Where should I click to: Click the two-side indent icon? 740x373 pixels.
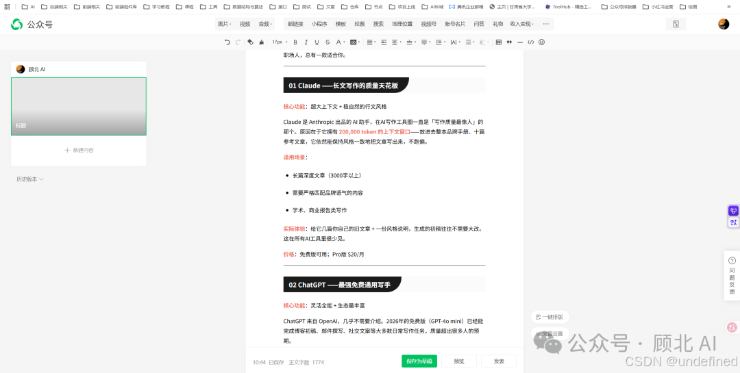384,42
